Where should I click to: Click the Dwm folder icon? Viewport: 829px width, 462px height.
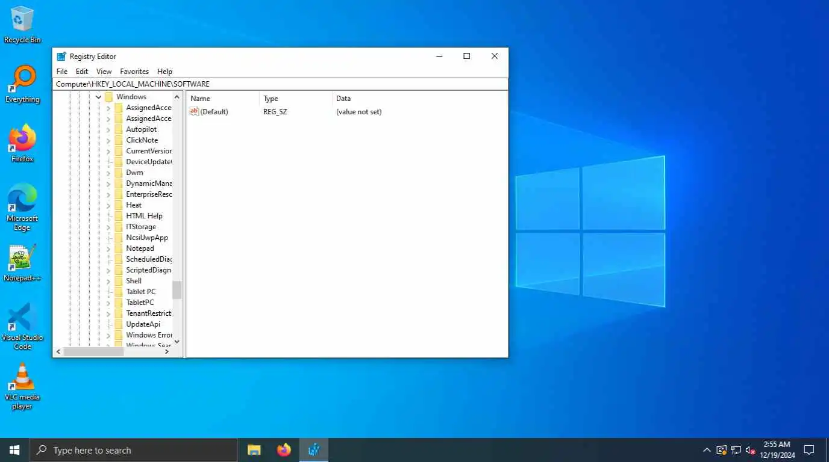pyautogui.click(x=118, y=173)
